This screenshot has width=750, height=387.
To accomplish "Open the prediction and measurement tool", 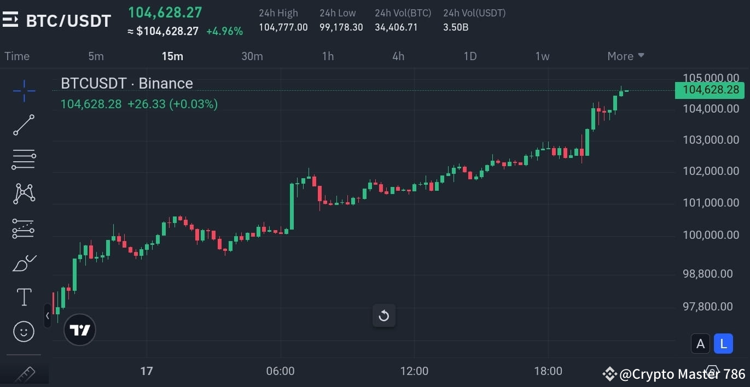I will click(24, 228).
